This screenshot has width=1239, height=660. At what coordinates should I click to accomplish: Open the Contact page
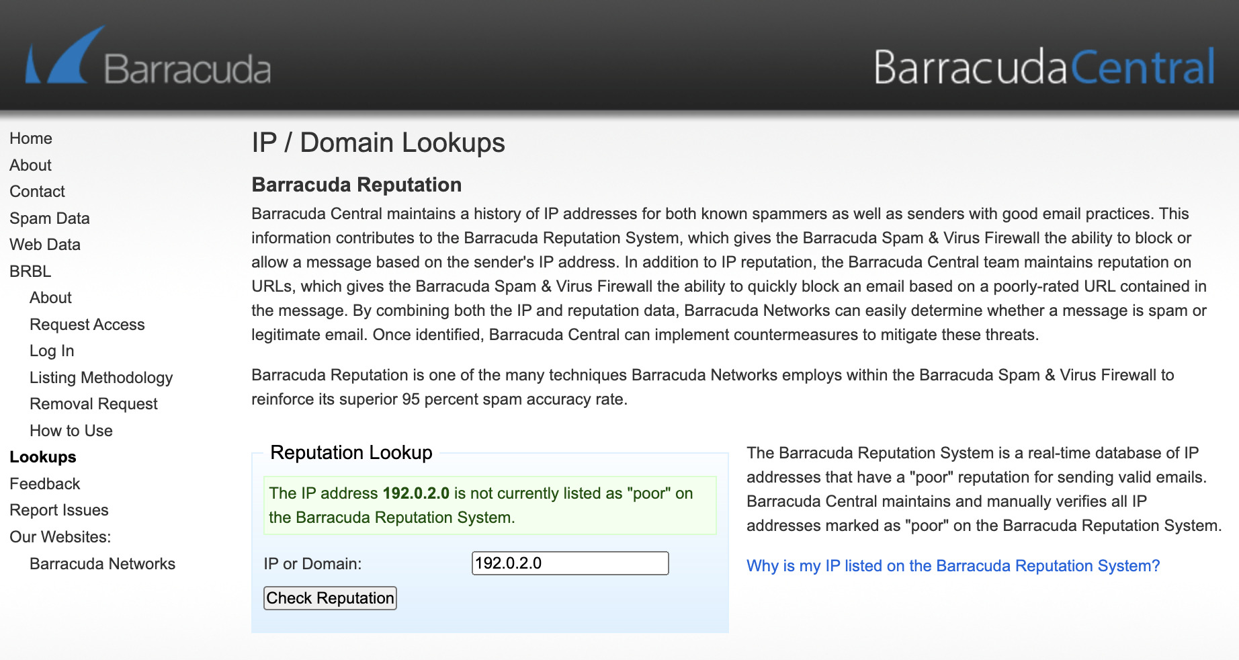37,192
